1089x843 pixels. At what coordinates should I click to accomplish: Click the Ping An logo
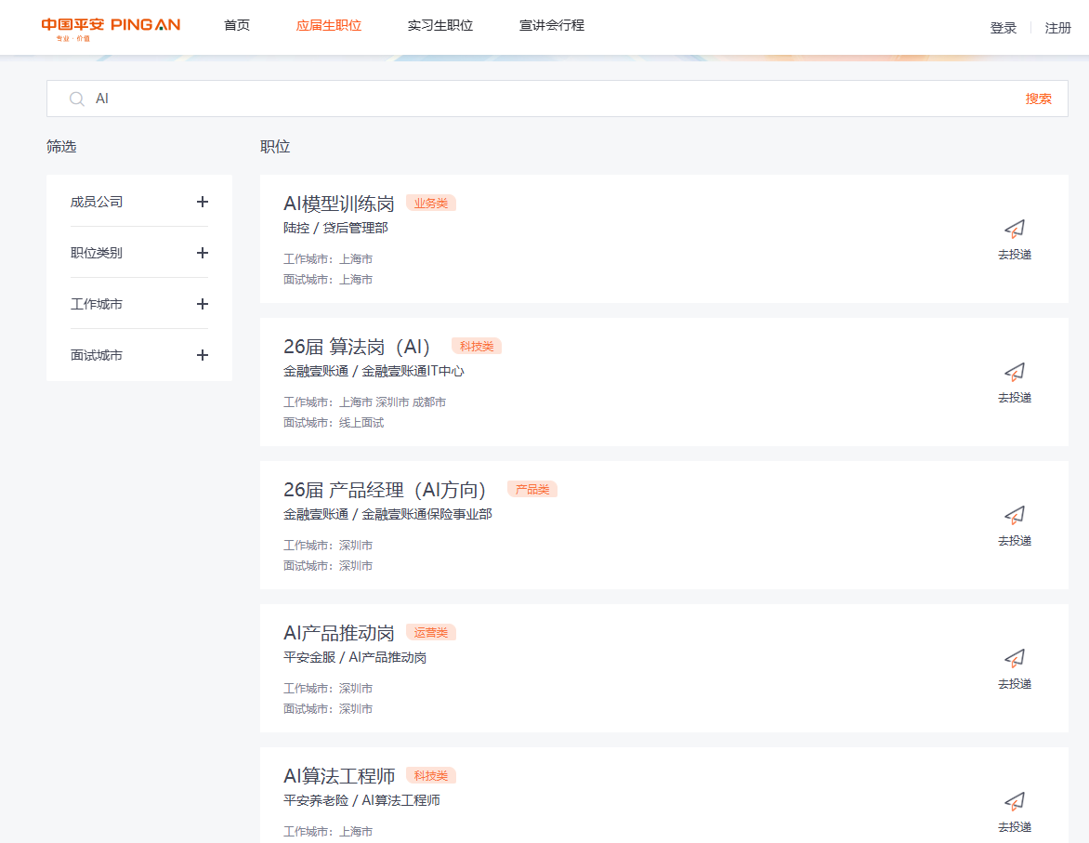pos(111,27)
